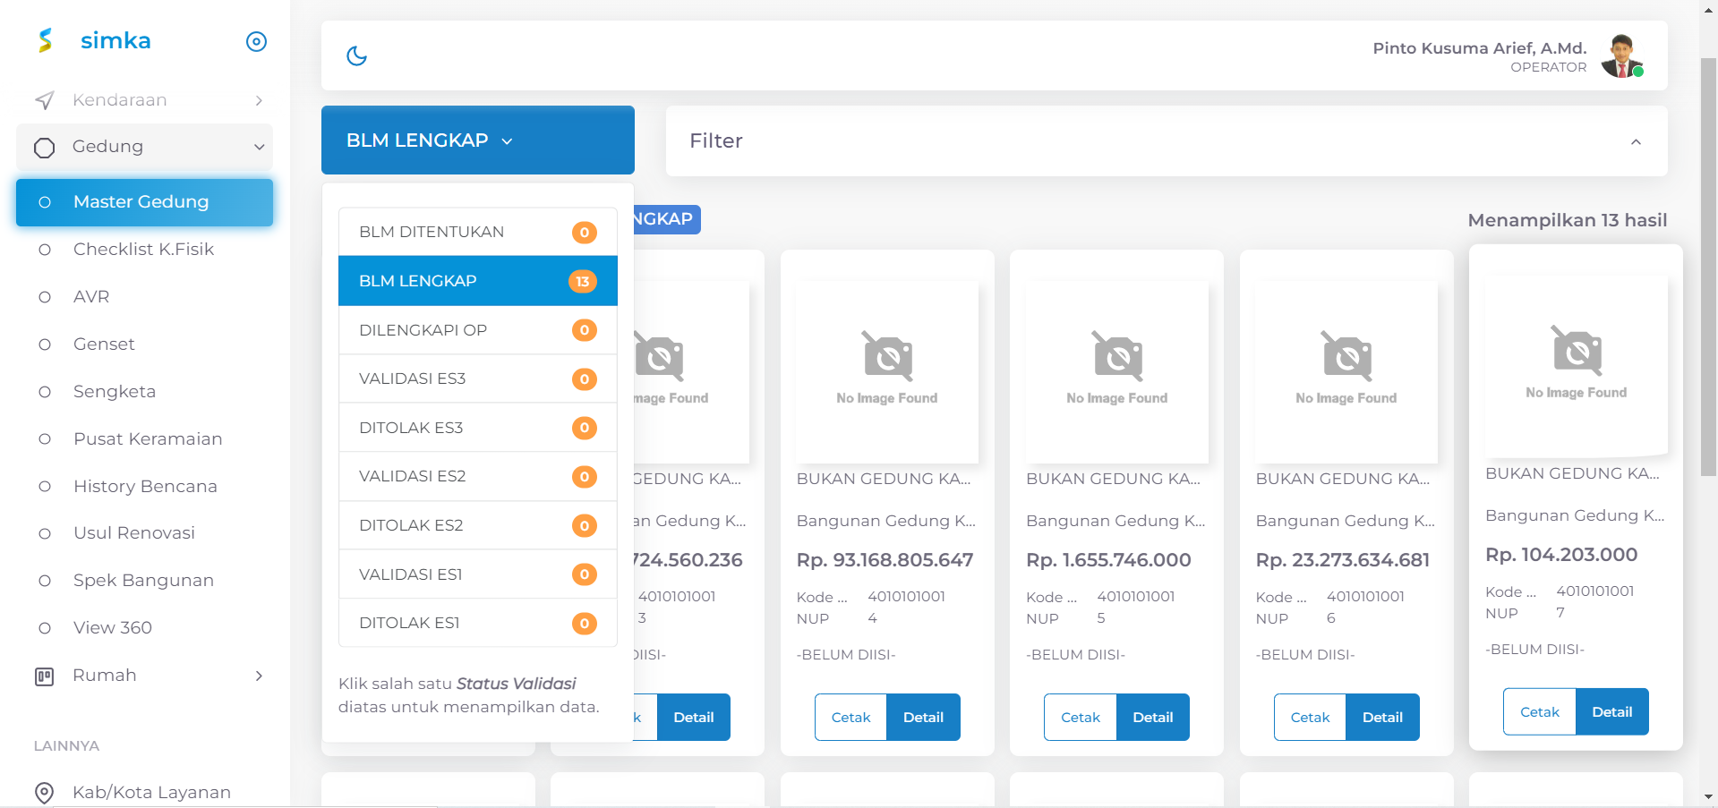Click Detail on NUP 6 card
1718x808 pixels.
1382,718
